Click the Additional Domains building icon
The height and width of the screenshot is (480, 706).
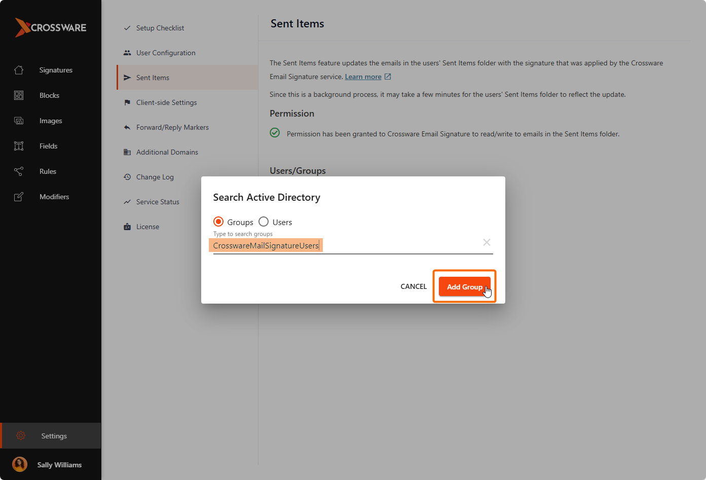(x=127, y=152)
